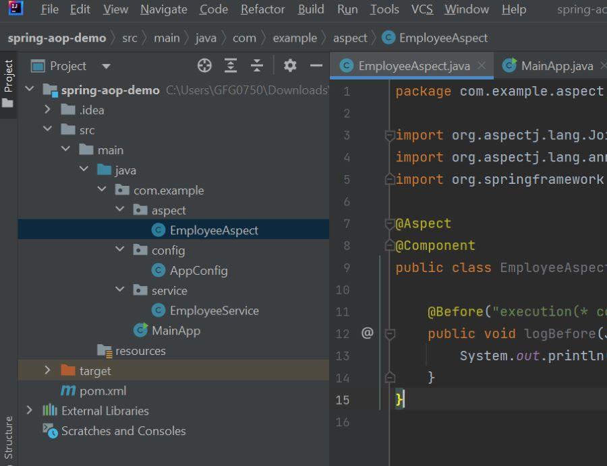The image size is (607, 466).
Task: Open the Refactor menu
Action: [x=262, y=9]
